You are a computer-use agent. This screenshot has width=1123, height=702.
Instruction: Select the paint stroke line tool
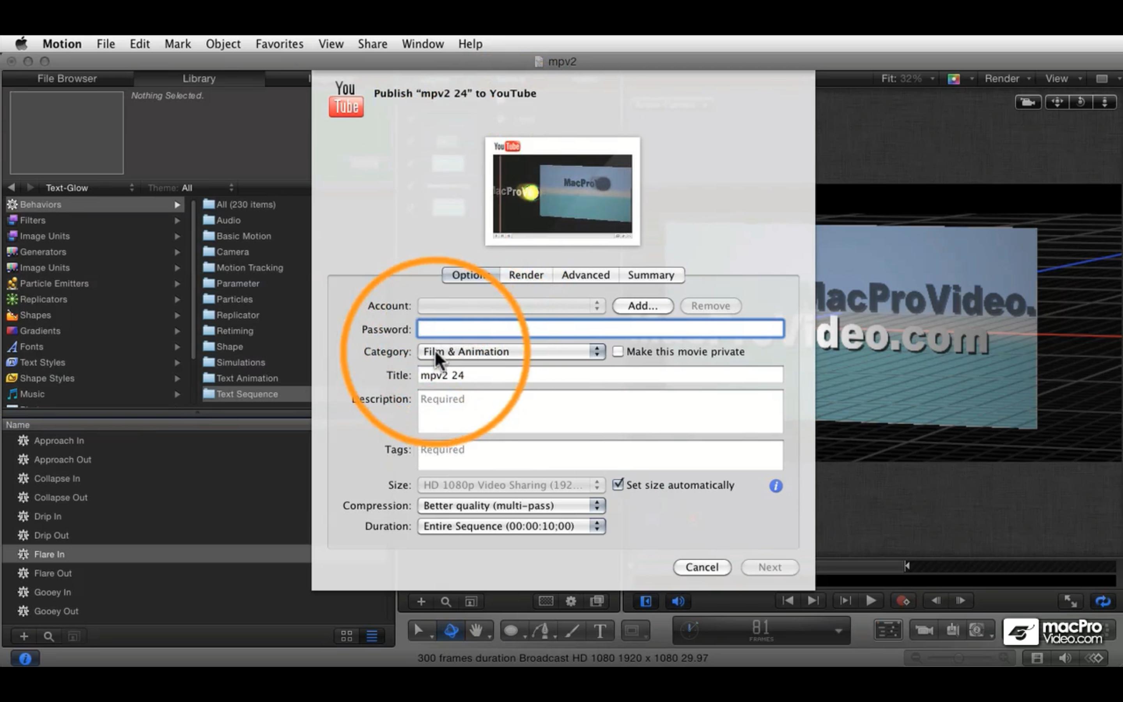click(x=572, y=631)
